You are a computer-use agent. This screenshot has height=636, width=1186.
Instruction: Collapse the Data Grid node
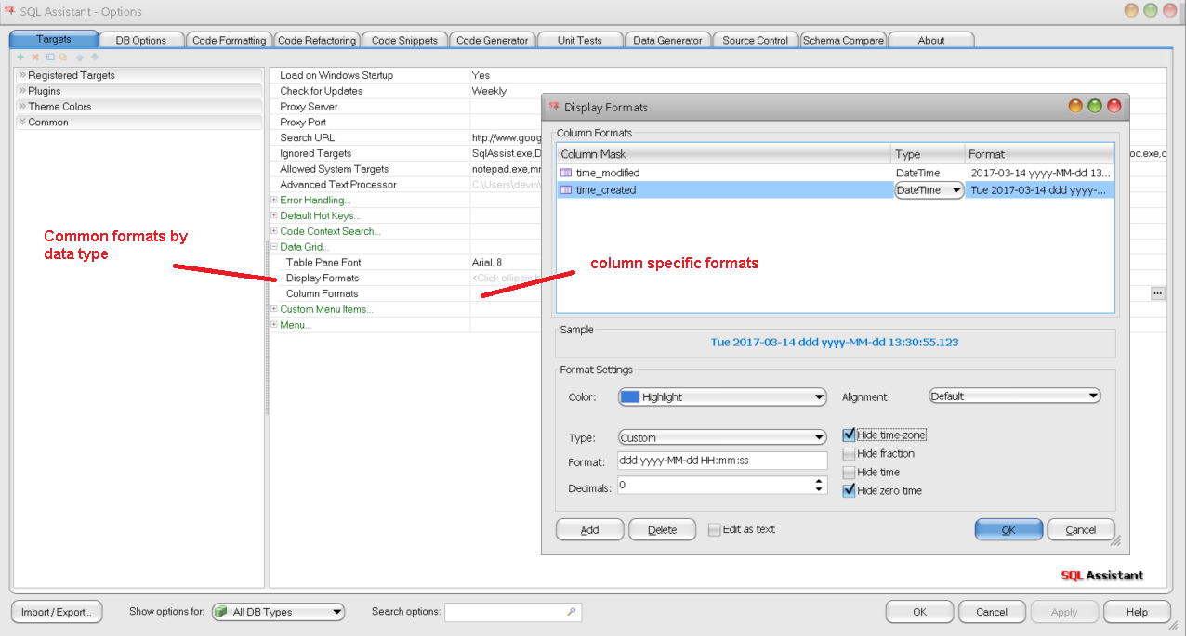(274, 247)
